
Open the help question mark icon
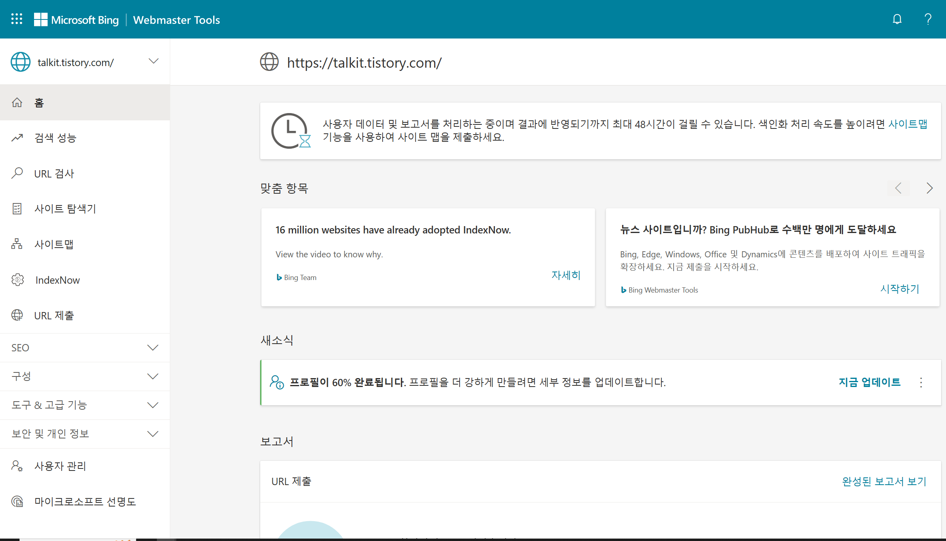[928, 19]
